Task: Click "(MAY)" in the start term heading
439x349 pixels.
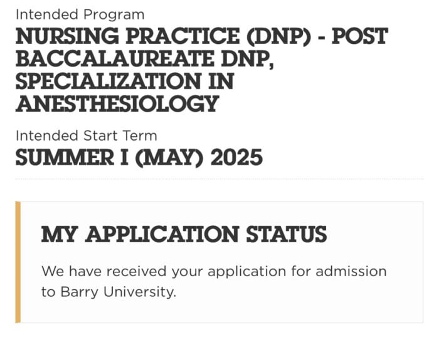Action: click(169, 158)
